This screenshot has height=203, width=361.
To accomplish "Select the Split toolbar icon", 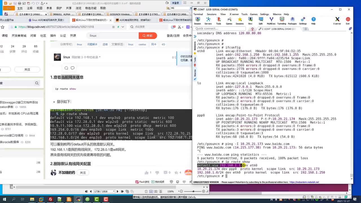I will pos(261,21).
